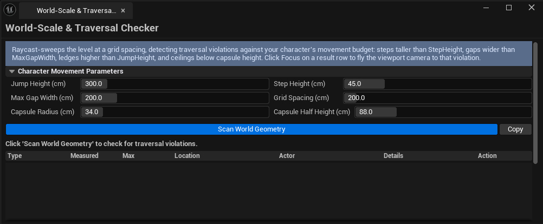Close the window with X button
543x224 pixels.
pyautogui.click(x=531, y=8)
